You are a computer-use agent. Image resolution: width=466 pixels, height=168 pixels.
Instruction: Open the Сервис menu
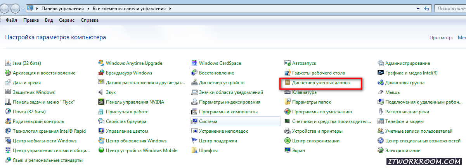(67, 20)
